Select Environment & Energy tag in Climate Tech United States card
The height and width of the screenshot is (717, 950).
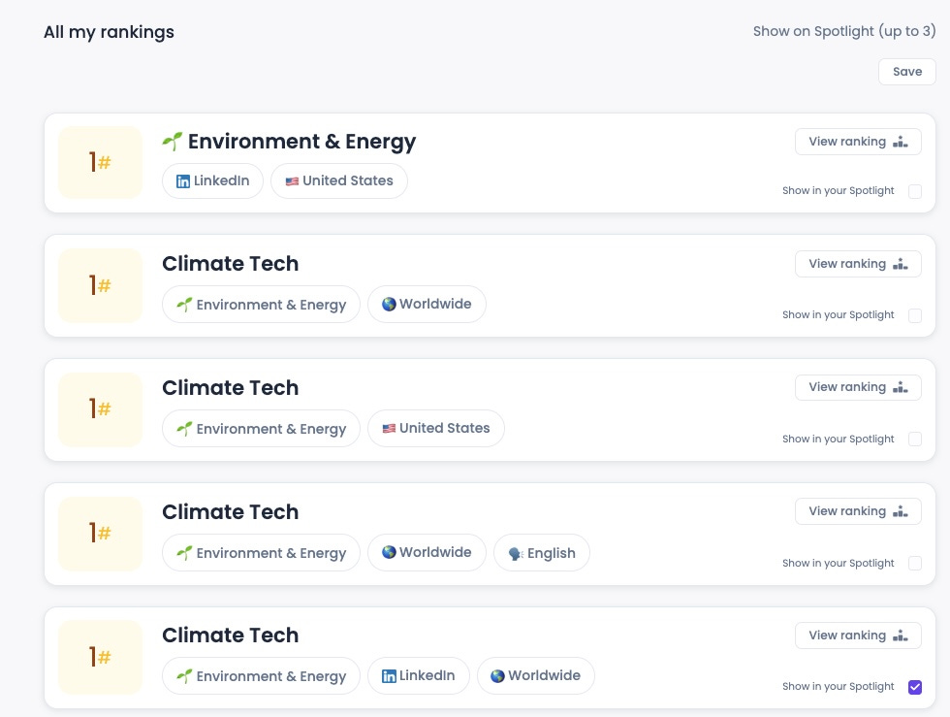(x=261, y=428)
